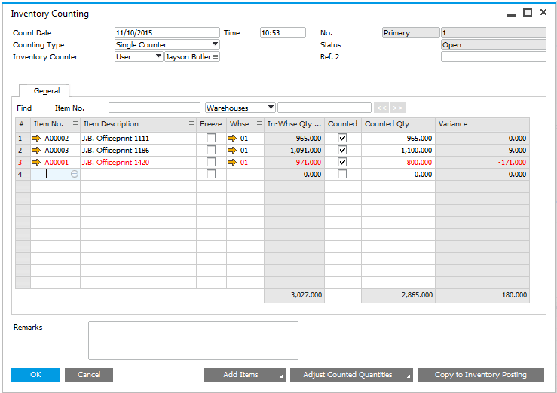Open the Counting Type dropdown
Viewport: 557px width, 393px height.
coord(215,45)
